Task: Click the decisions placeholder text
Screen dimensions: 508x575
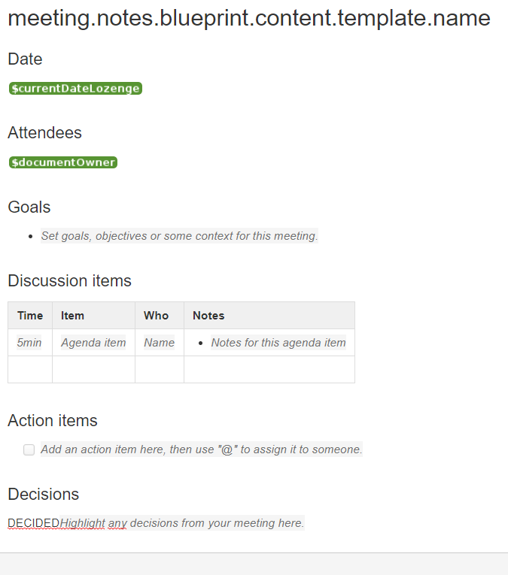Action: pos(182,523)
